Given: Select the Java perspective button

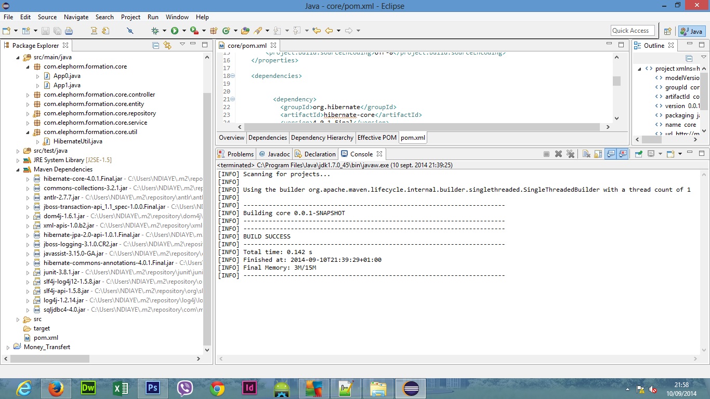Looking at the screenshot, I should tap(692, 31).
